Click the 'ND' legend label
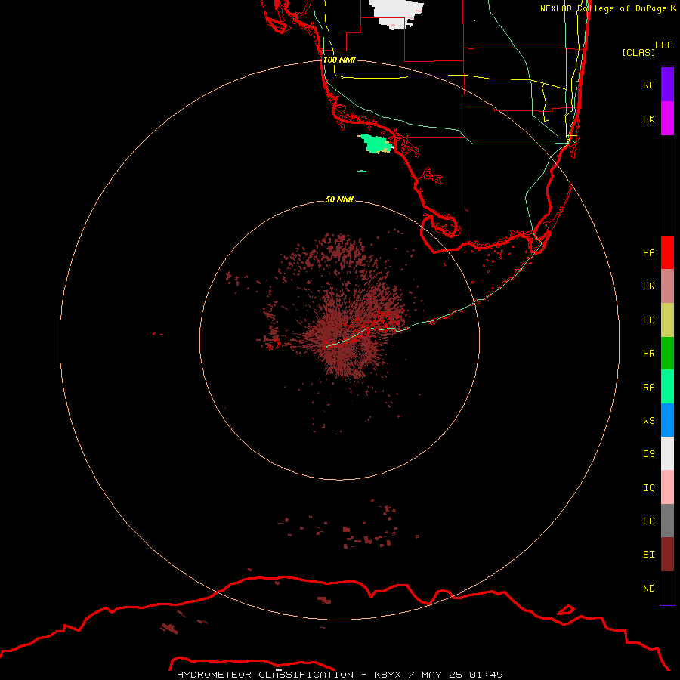Viewport: 680px width, 680px height. (x=649, y=589)
